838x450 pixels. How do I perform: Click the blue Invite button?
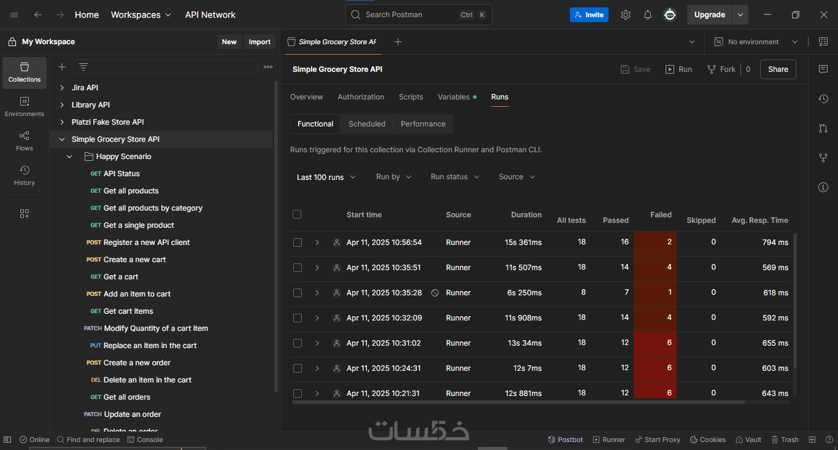click(x=589, y=15)
